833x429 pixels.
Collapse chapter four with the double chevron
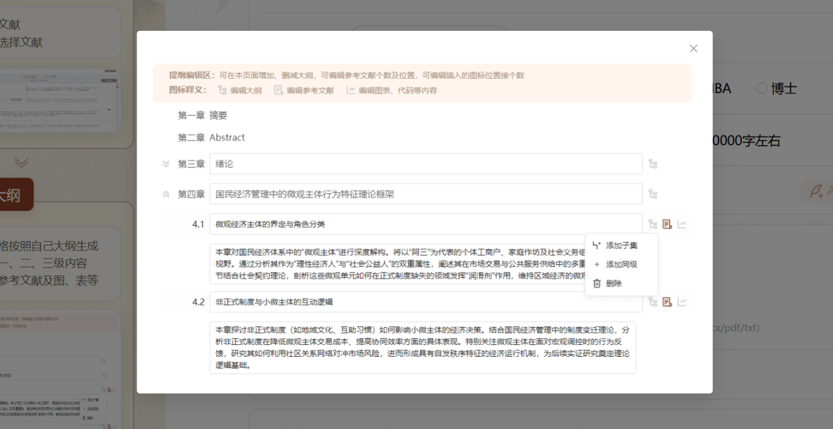point(166,194)
